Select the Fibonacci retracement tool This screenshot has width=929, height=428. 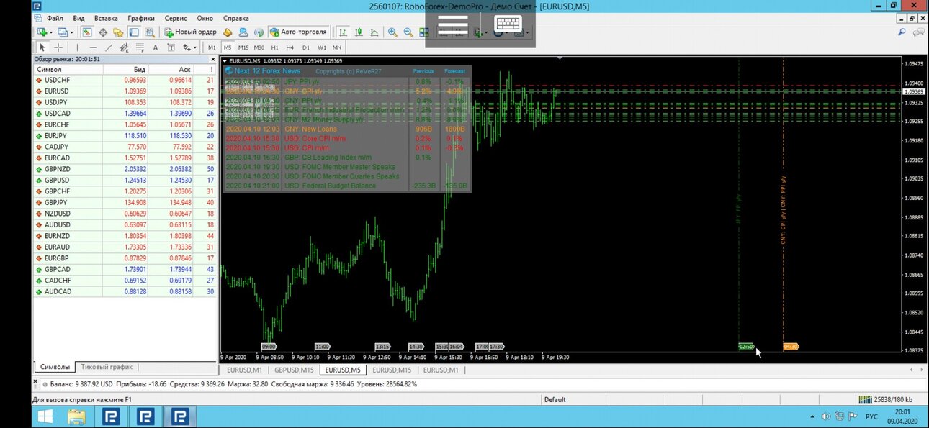click(x=140, y=47)
